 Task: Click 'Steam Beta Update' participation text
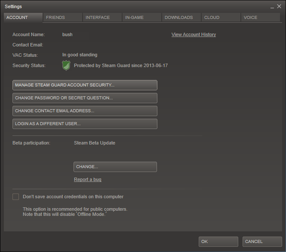coord(95,143)
